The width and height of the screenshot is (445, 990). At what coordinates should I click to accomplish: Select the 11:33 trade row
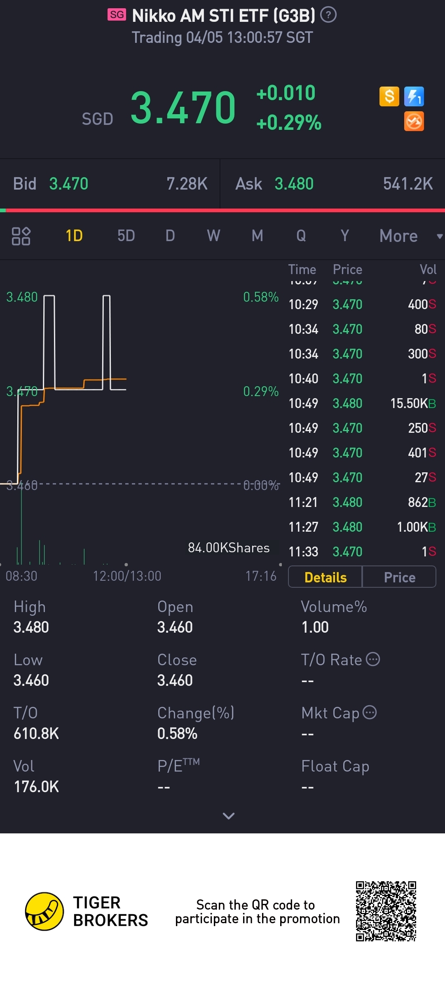362,551
